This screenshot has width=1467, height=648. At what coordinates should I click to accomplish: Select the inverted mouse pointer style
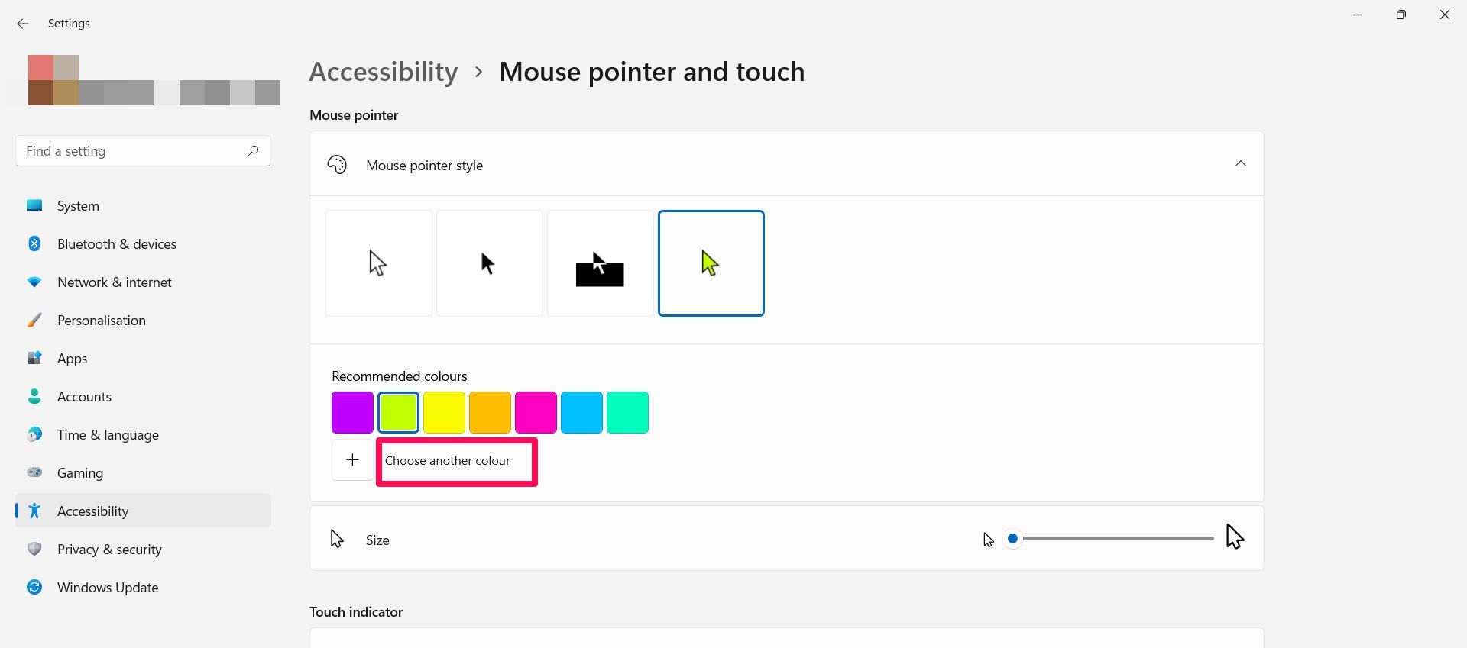tap(600, 263)
